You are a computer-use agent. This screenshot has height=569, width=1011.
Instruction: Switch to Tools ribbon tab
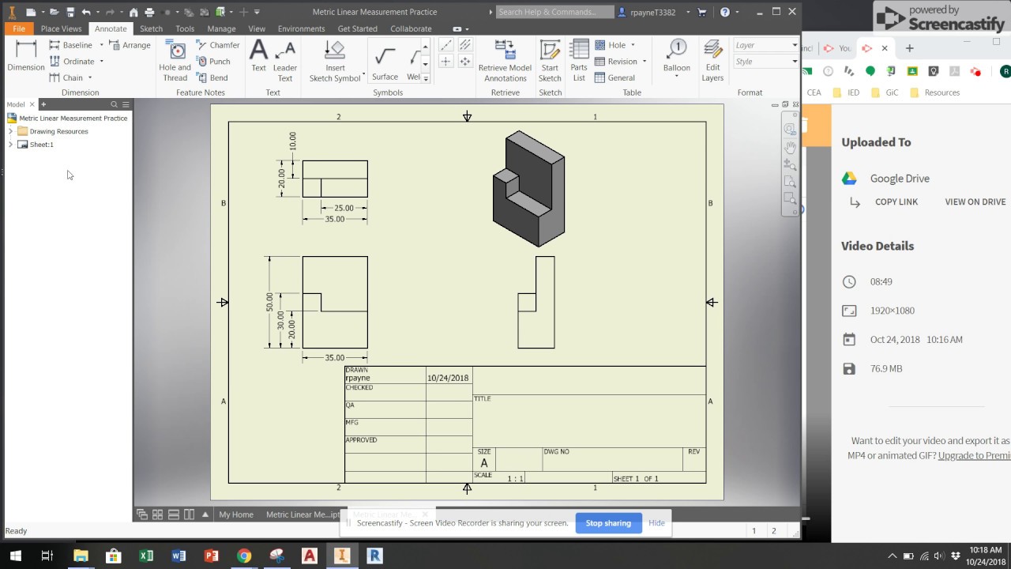pos(185,28)
